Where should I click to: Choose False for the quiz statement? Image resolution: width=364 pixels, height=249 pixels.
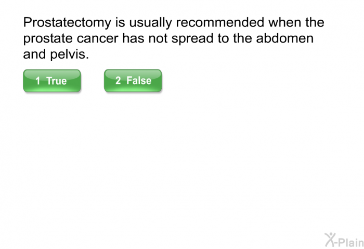[133, 81]
